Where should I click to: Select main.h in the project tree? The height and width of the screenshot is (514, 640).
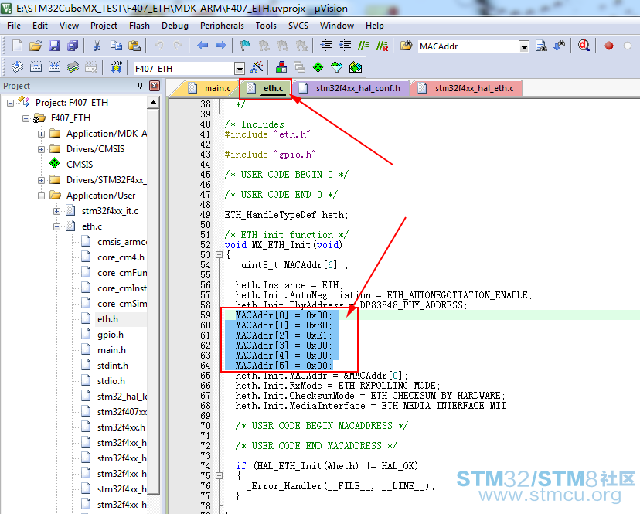tap(111, 350)
